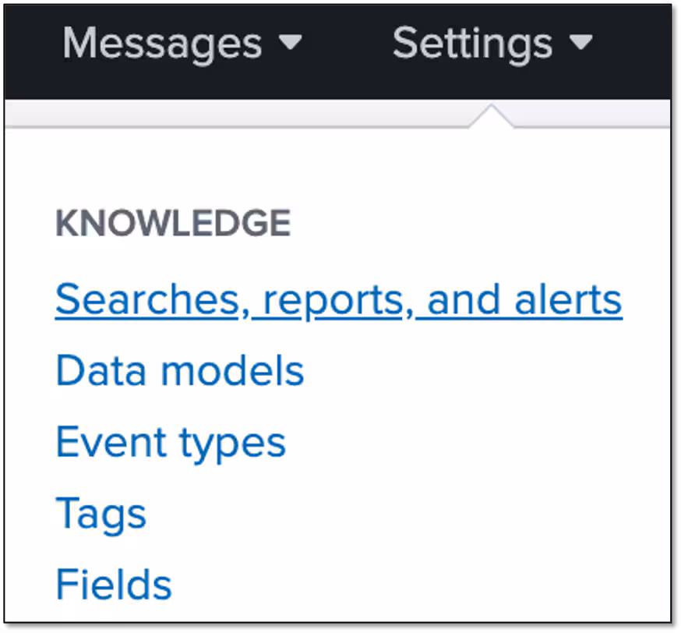The height and width of the screenshot is (633, 681).
Task: Select Tags under Knowledge
Action: 101,514
